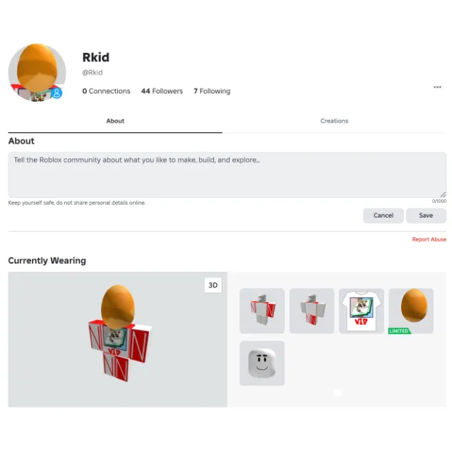Open the limited golden egg item

411,311
